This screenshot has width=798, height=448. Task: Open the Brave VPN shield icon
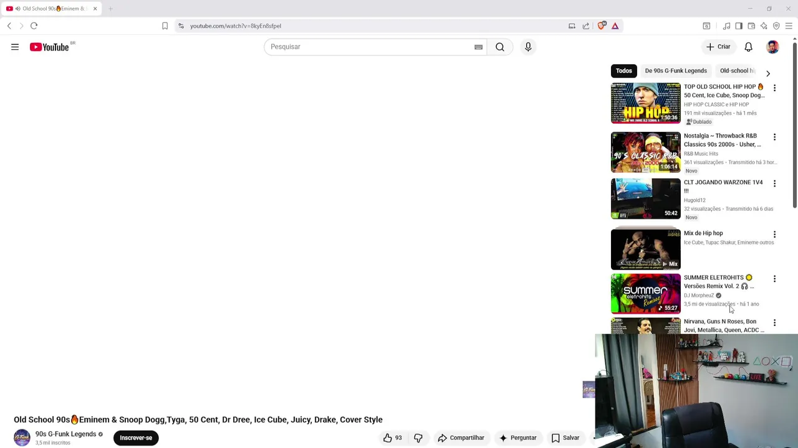pos(776,26)
